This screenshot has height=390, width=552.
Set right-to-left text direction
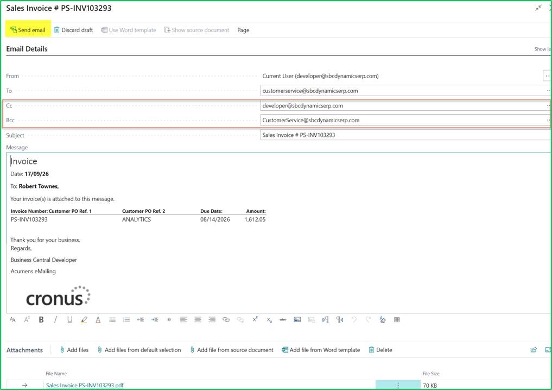(340, 319)
